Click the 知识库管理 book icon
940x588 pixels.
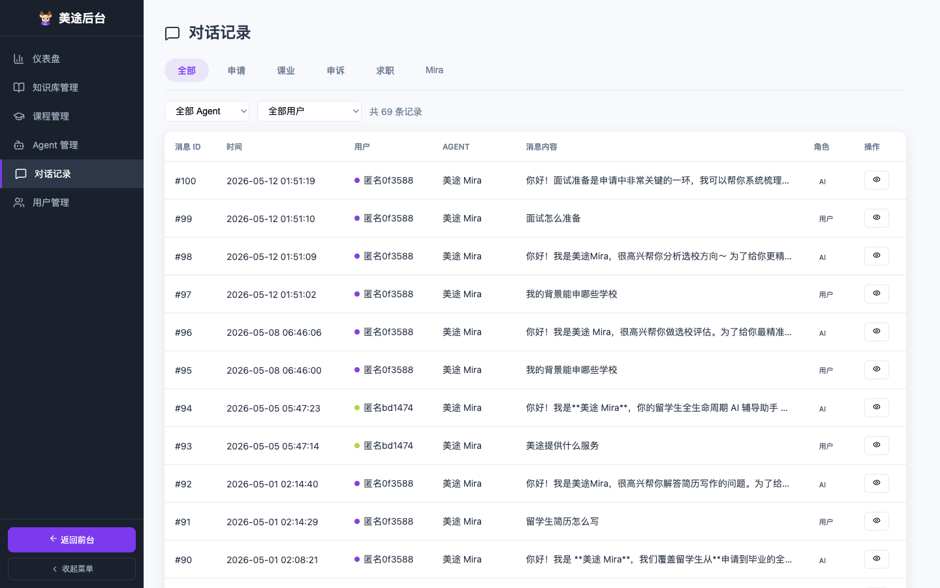19,88
